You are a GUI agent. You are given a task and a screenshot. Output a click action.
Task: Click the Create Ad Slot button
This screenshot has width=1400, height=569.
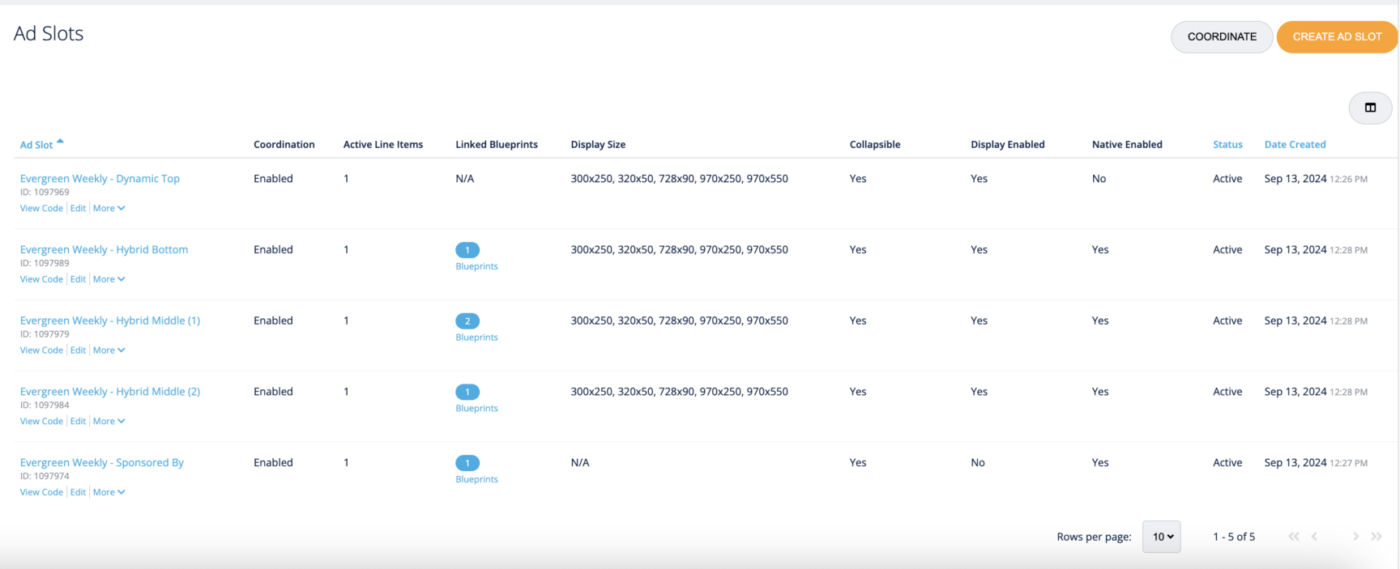point(1337,37)
